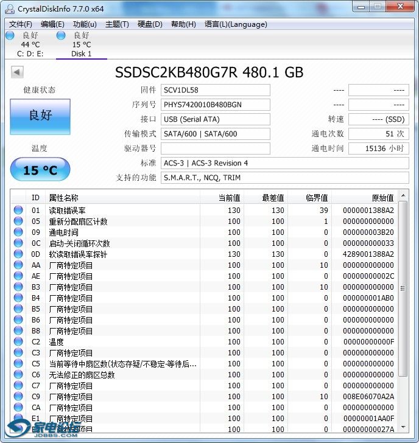Click the 最差值 column header

tap(266, 198)
